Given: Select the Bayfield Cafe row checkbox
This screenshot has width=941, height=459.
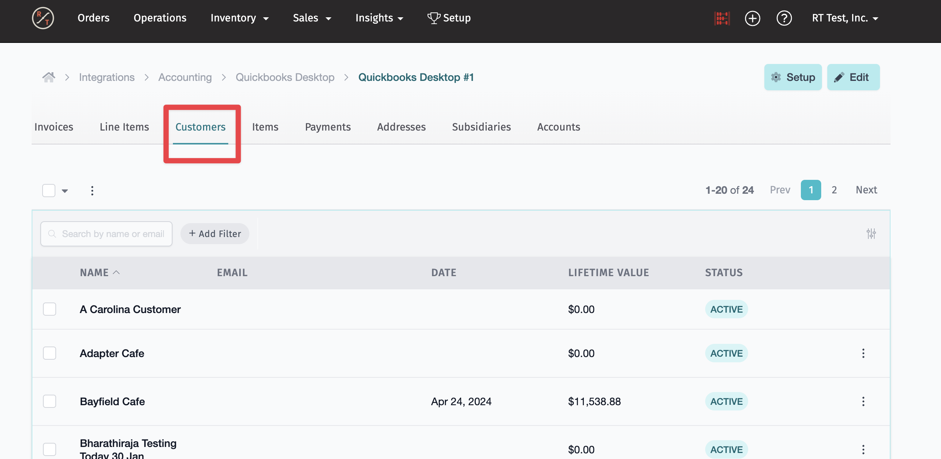Looking at the screenshot, I should [x=49, y=401].
